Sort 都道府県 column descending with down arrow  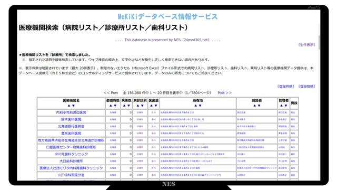click(x=115, y=106)
